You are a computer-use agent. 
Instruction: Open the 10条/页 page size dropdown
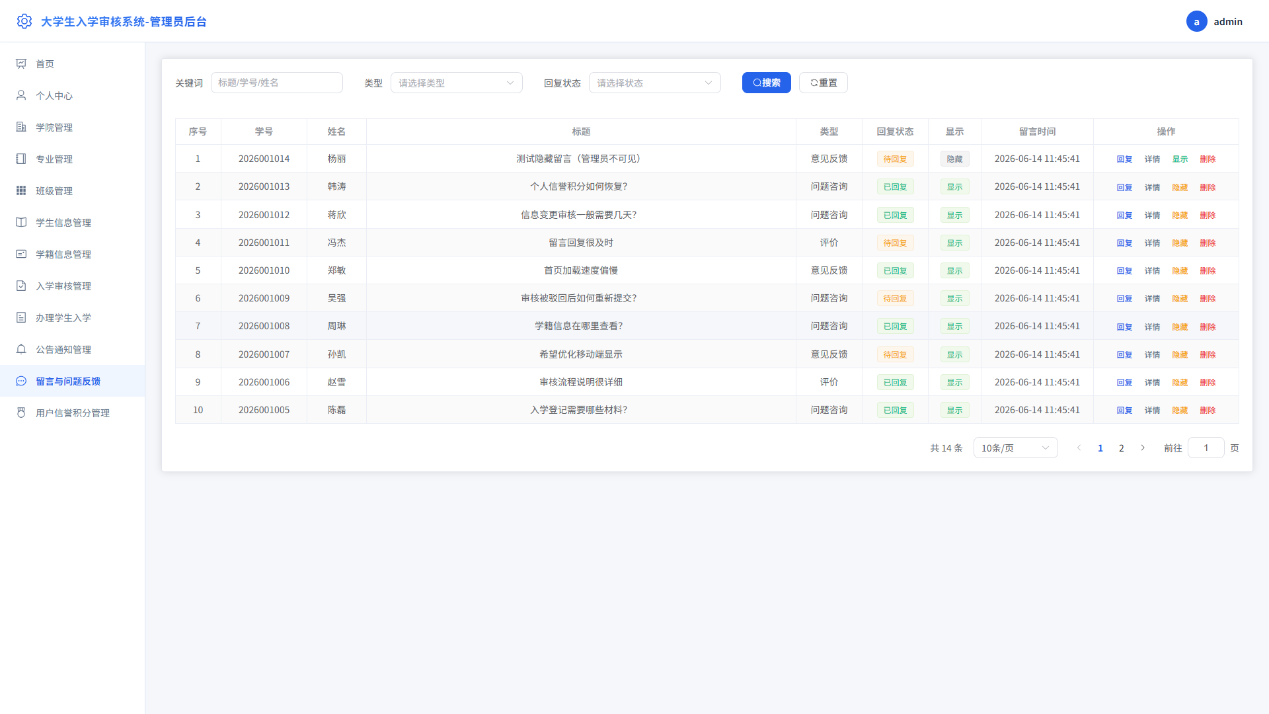pyautogui.click(x=1016, y=448)
